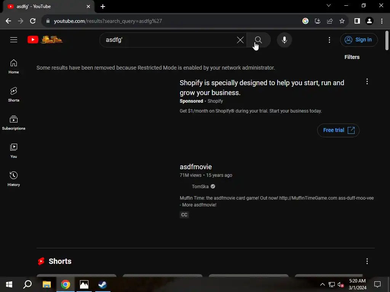The image size is (390, 292).
Task: Open the asdfmovie video title
Action: [195, 167]
